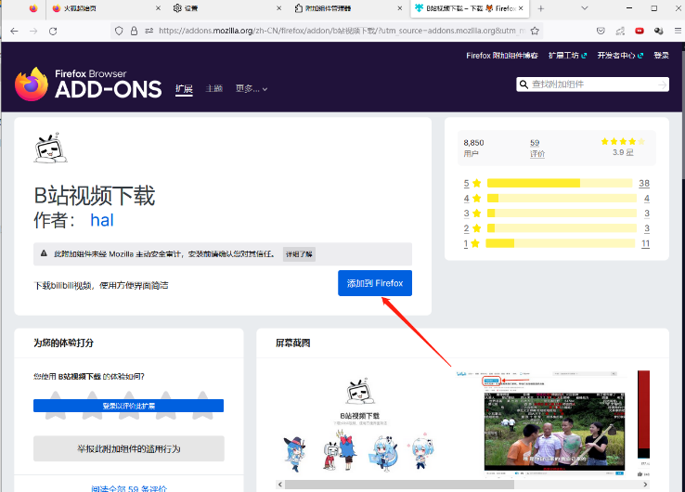Filter reviews by 4 stars
The width and height of the screenshot is (685, 492).
pyautogui.click(x=472, y=199)
